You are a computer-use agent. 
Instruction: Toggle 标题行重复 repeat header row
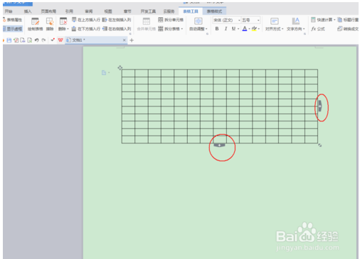(x=348, y=20)
